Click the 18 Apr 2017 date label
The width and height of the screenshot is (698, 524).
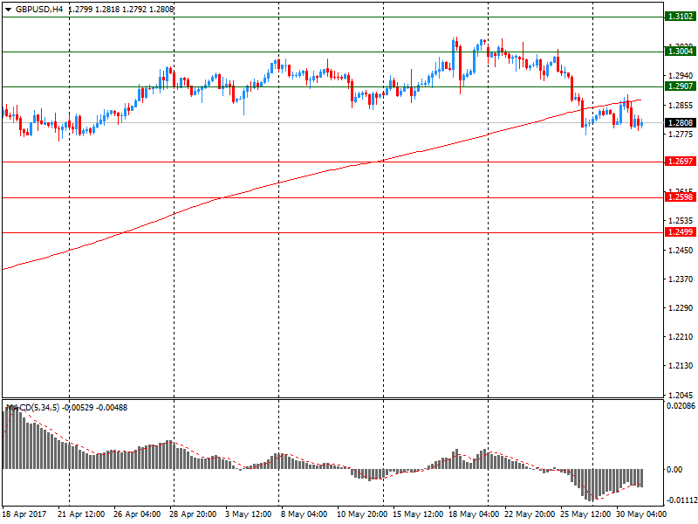(x=24, y=514)
